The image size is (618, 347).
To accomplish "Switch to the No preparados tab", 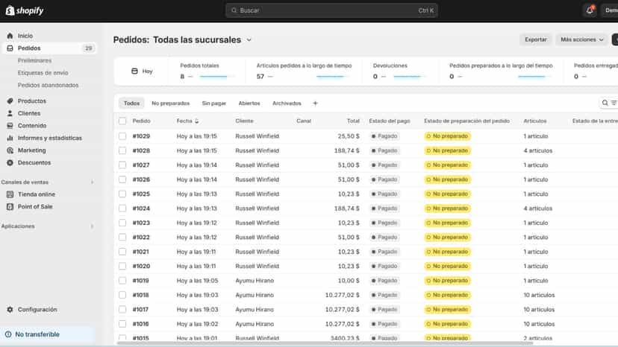I will (x=171, y=103).
